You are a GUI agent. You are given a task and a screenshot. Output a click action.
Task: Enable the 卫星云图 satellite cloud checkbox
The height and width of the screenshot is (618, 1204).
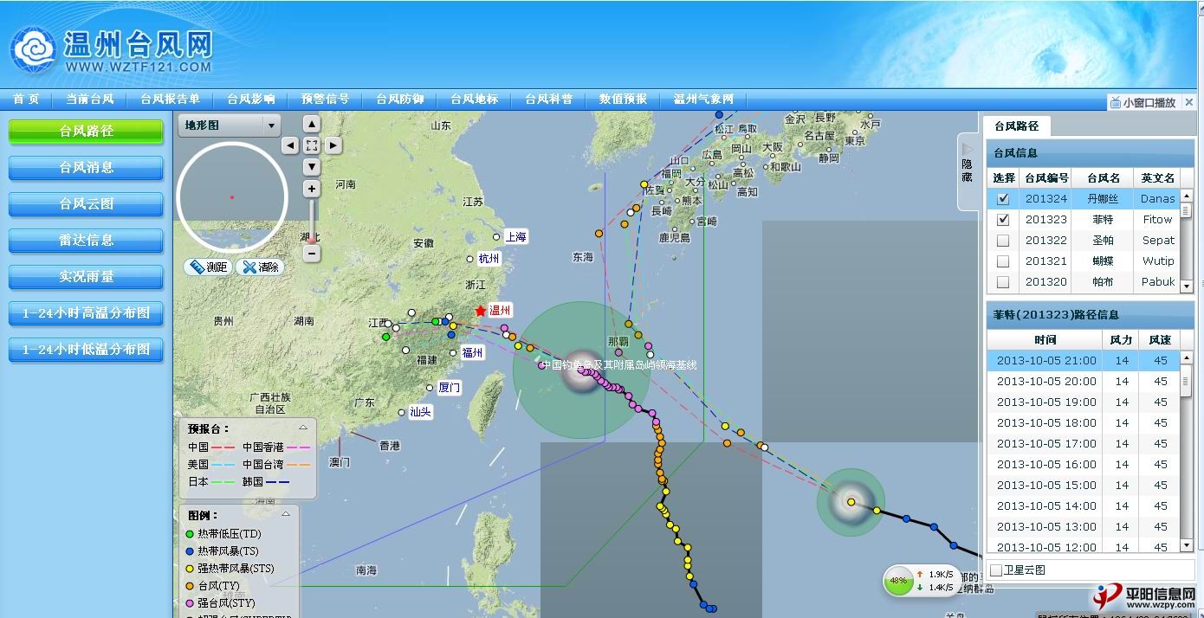tap(996, 570)
